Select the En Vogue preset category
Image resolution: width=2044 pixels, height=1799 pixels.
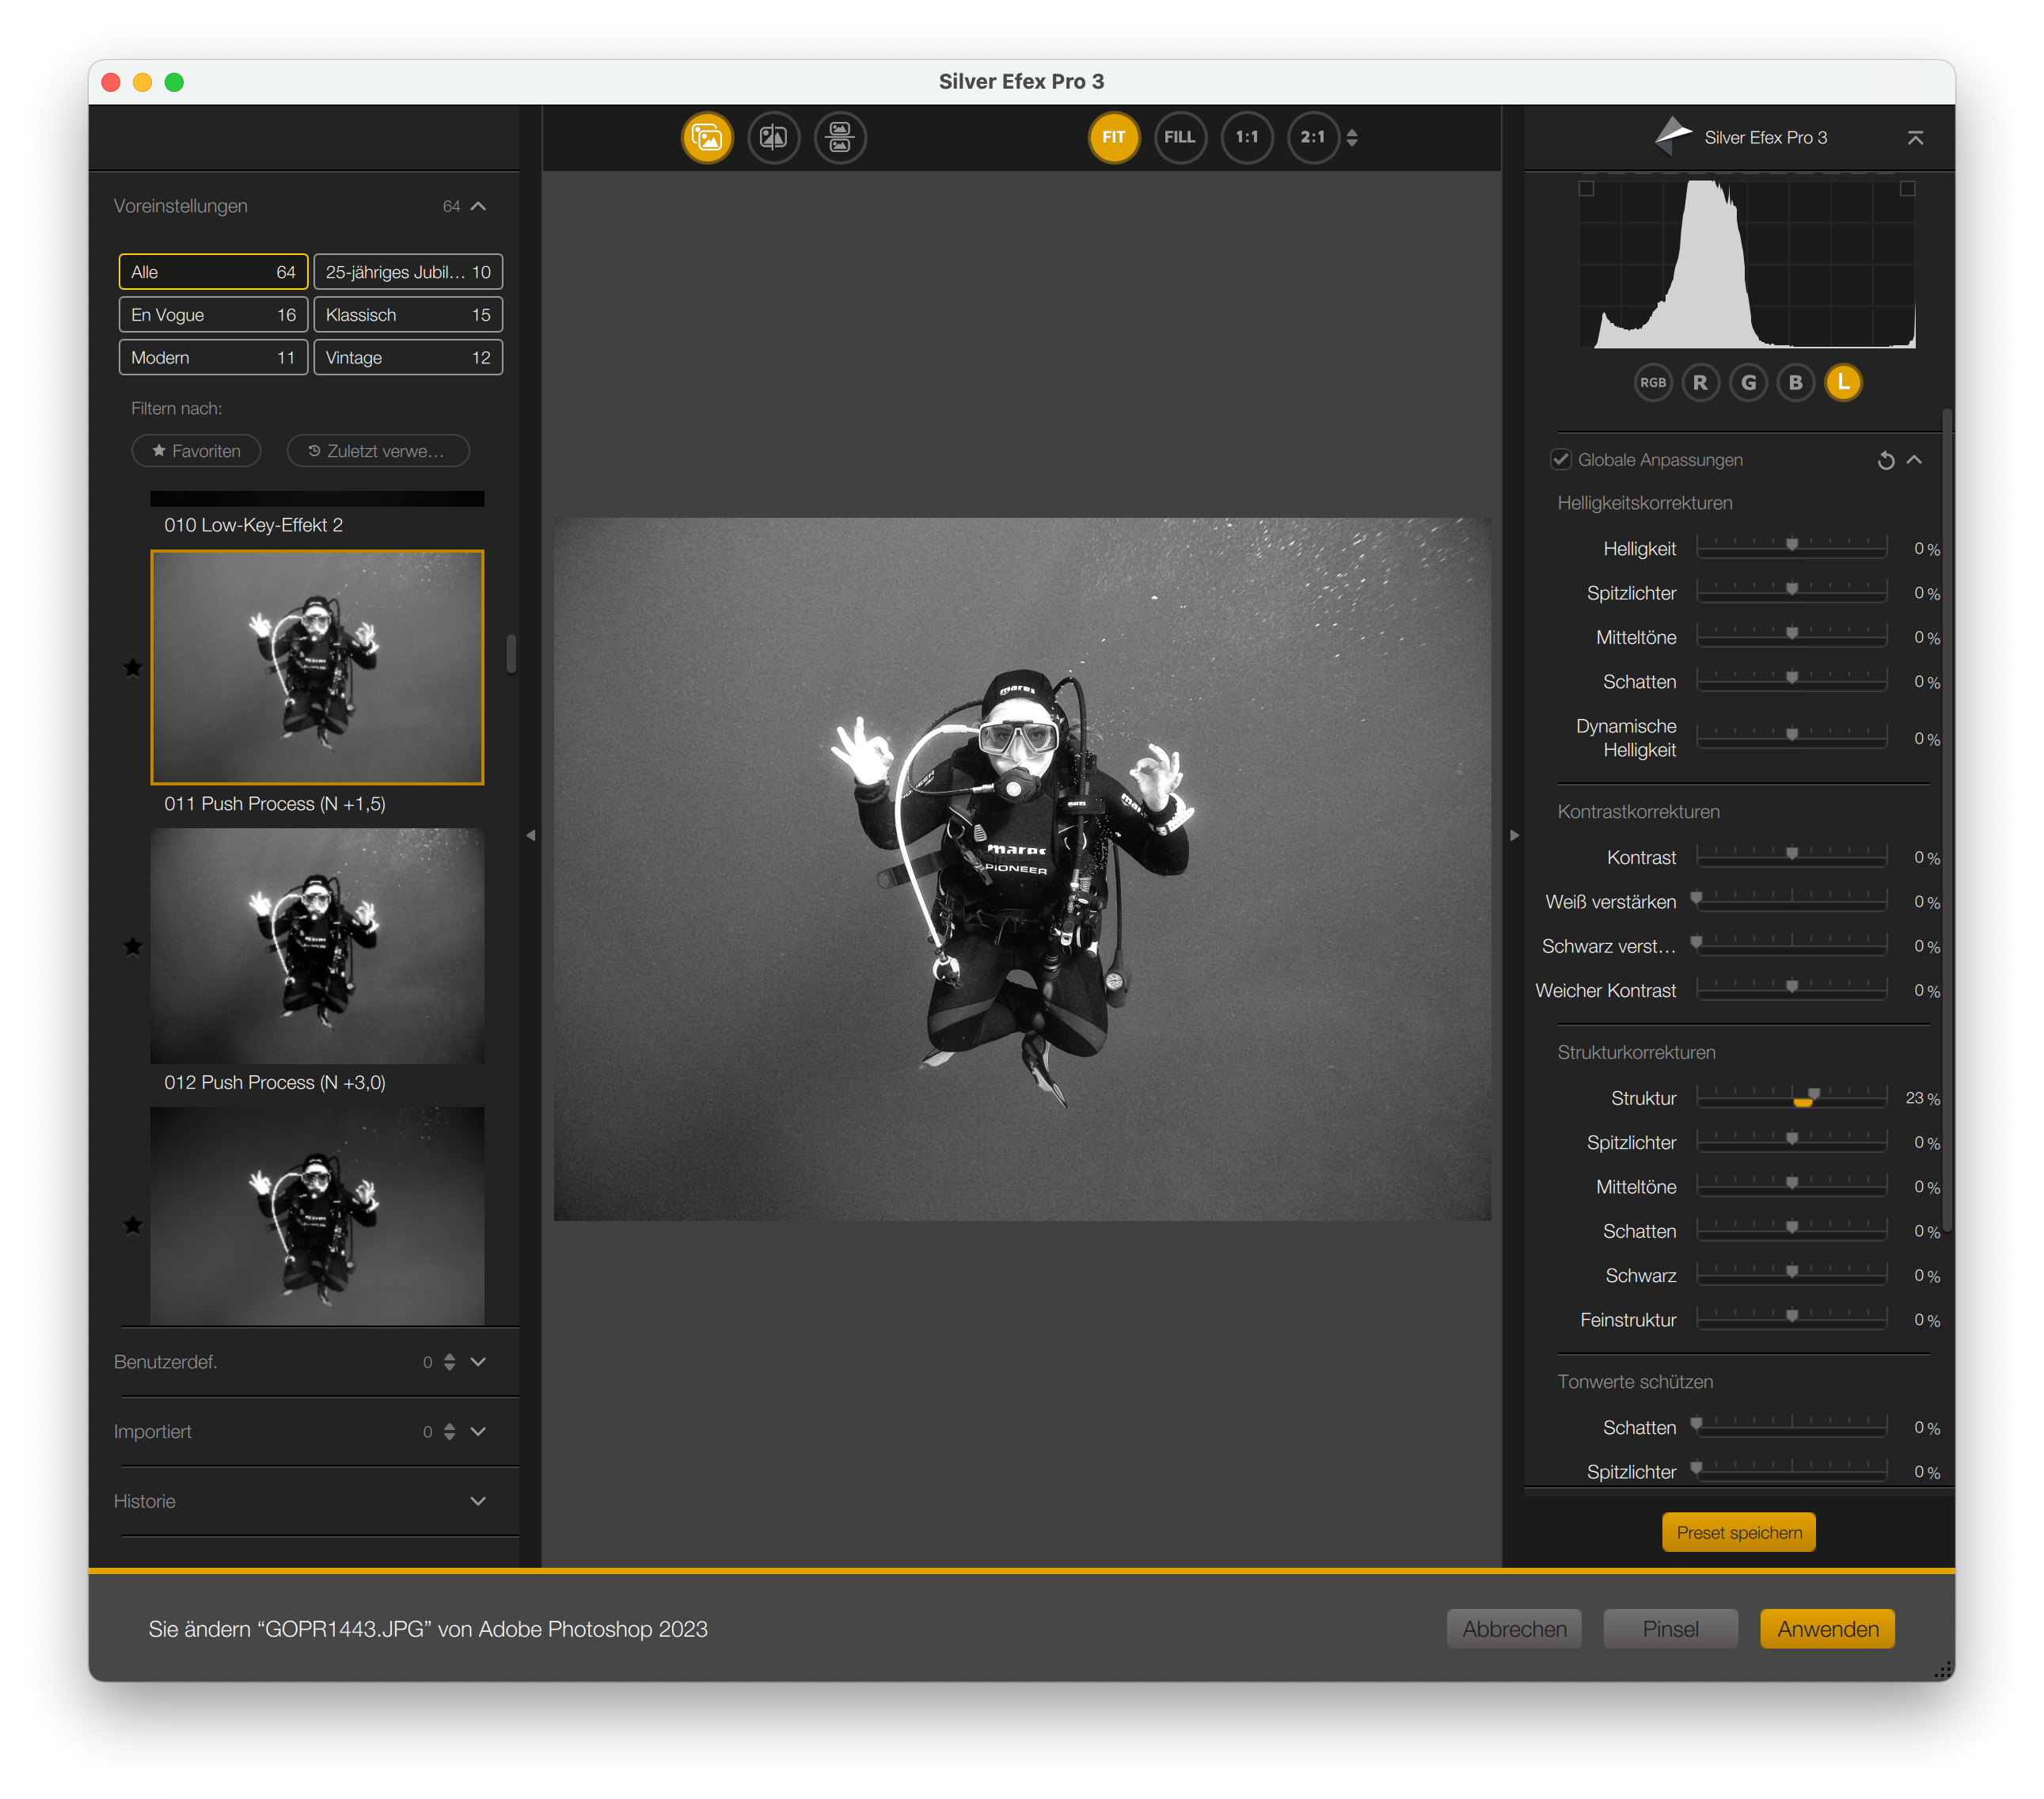(213, 315)
